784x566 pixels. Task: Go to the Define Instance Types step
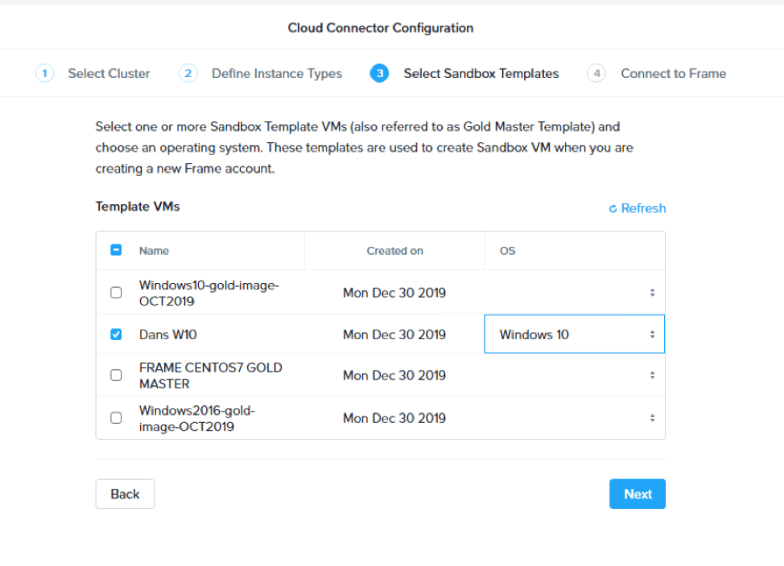point(276,73)
